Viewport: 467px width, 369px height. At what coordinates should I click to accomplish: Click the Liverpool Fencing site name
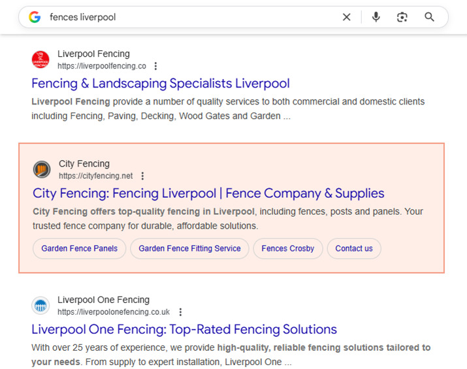coord(93,54)
